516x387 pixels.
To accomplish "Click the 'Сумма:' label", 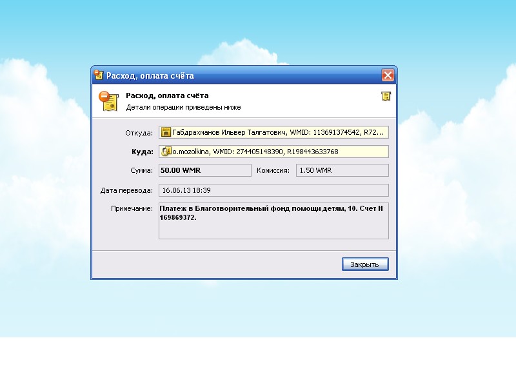I will (x=141, y=170).
